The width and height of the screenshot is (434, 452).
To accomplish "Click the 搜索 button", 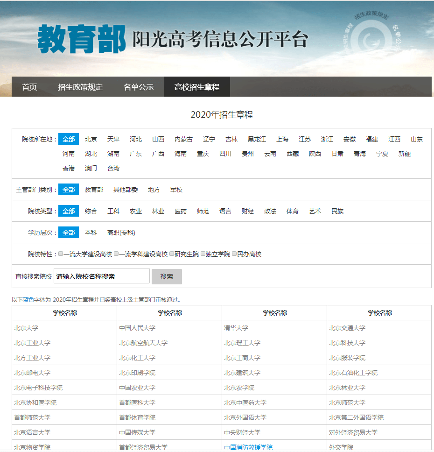I will 167,276.
